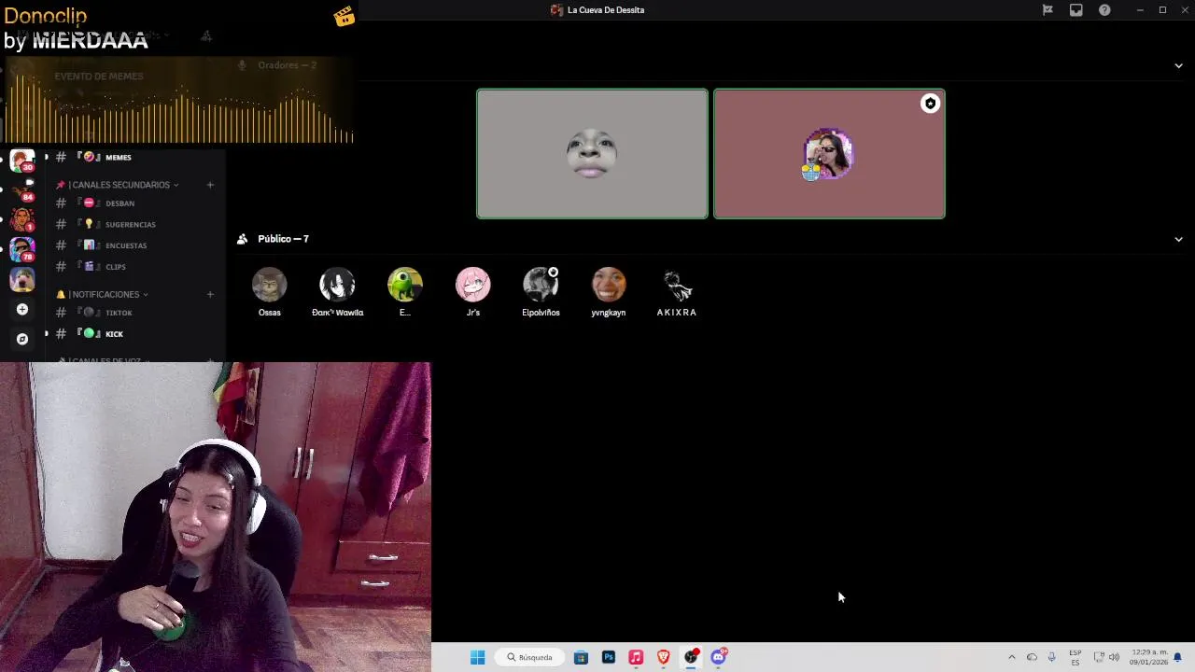Viewport: 1195px width, 672px height.
Task: Open the Discord inbox icon in title bar
Action: (x=1075, y=10)
